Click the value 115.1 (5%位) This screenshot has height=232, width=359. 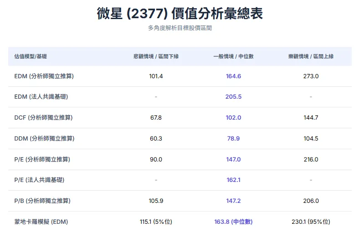[156, 222]
